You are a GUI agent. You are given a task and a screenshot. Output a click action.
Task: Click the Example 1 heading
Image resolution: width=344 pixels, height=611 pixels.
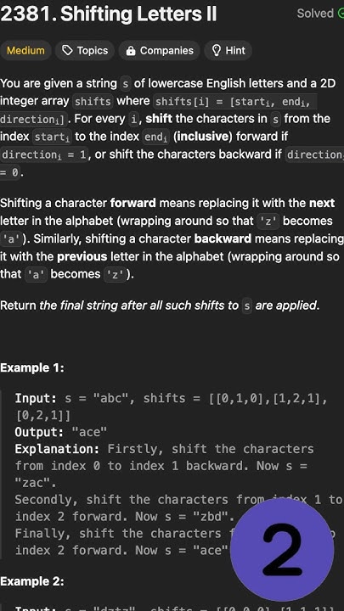[32, 367]
